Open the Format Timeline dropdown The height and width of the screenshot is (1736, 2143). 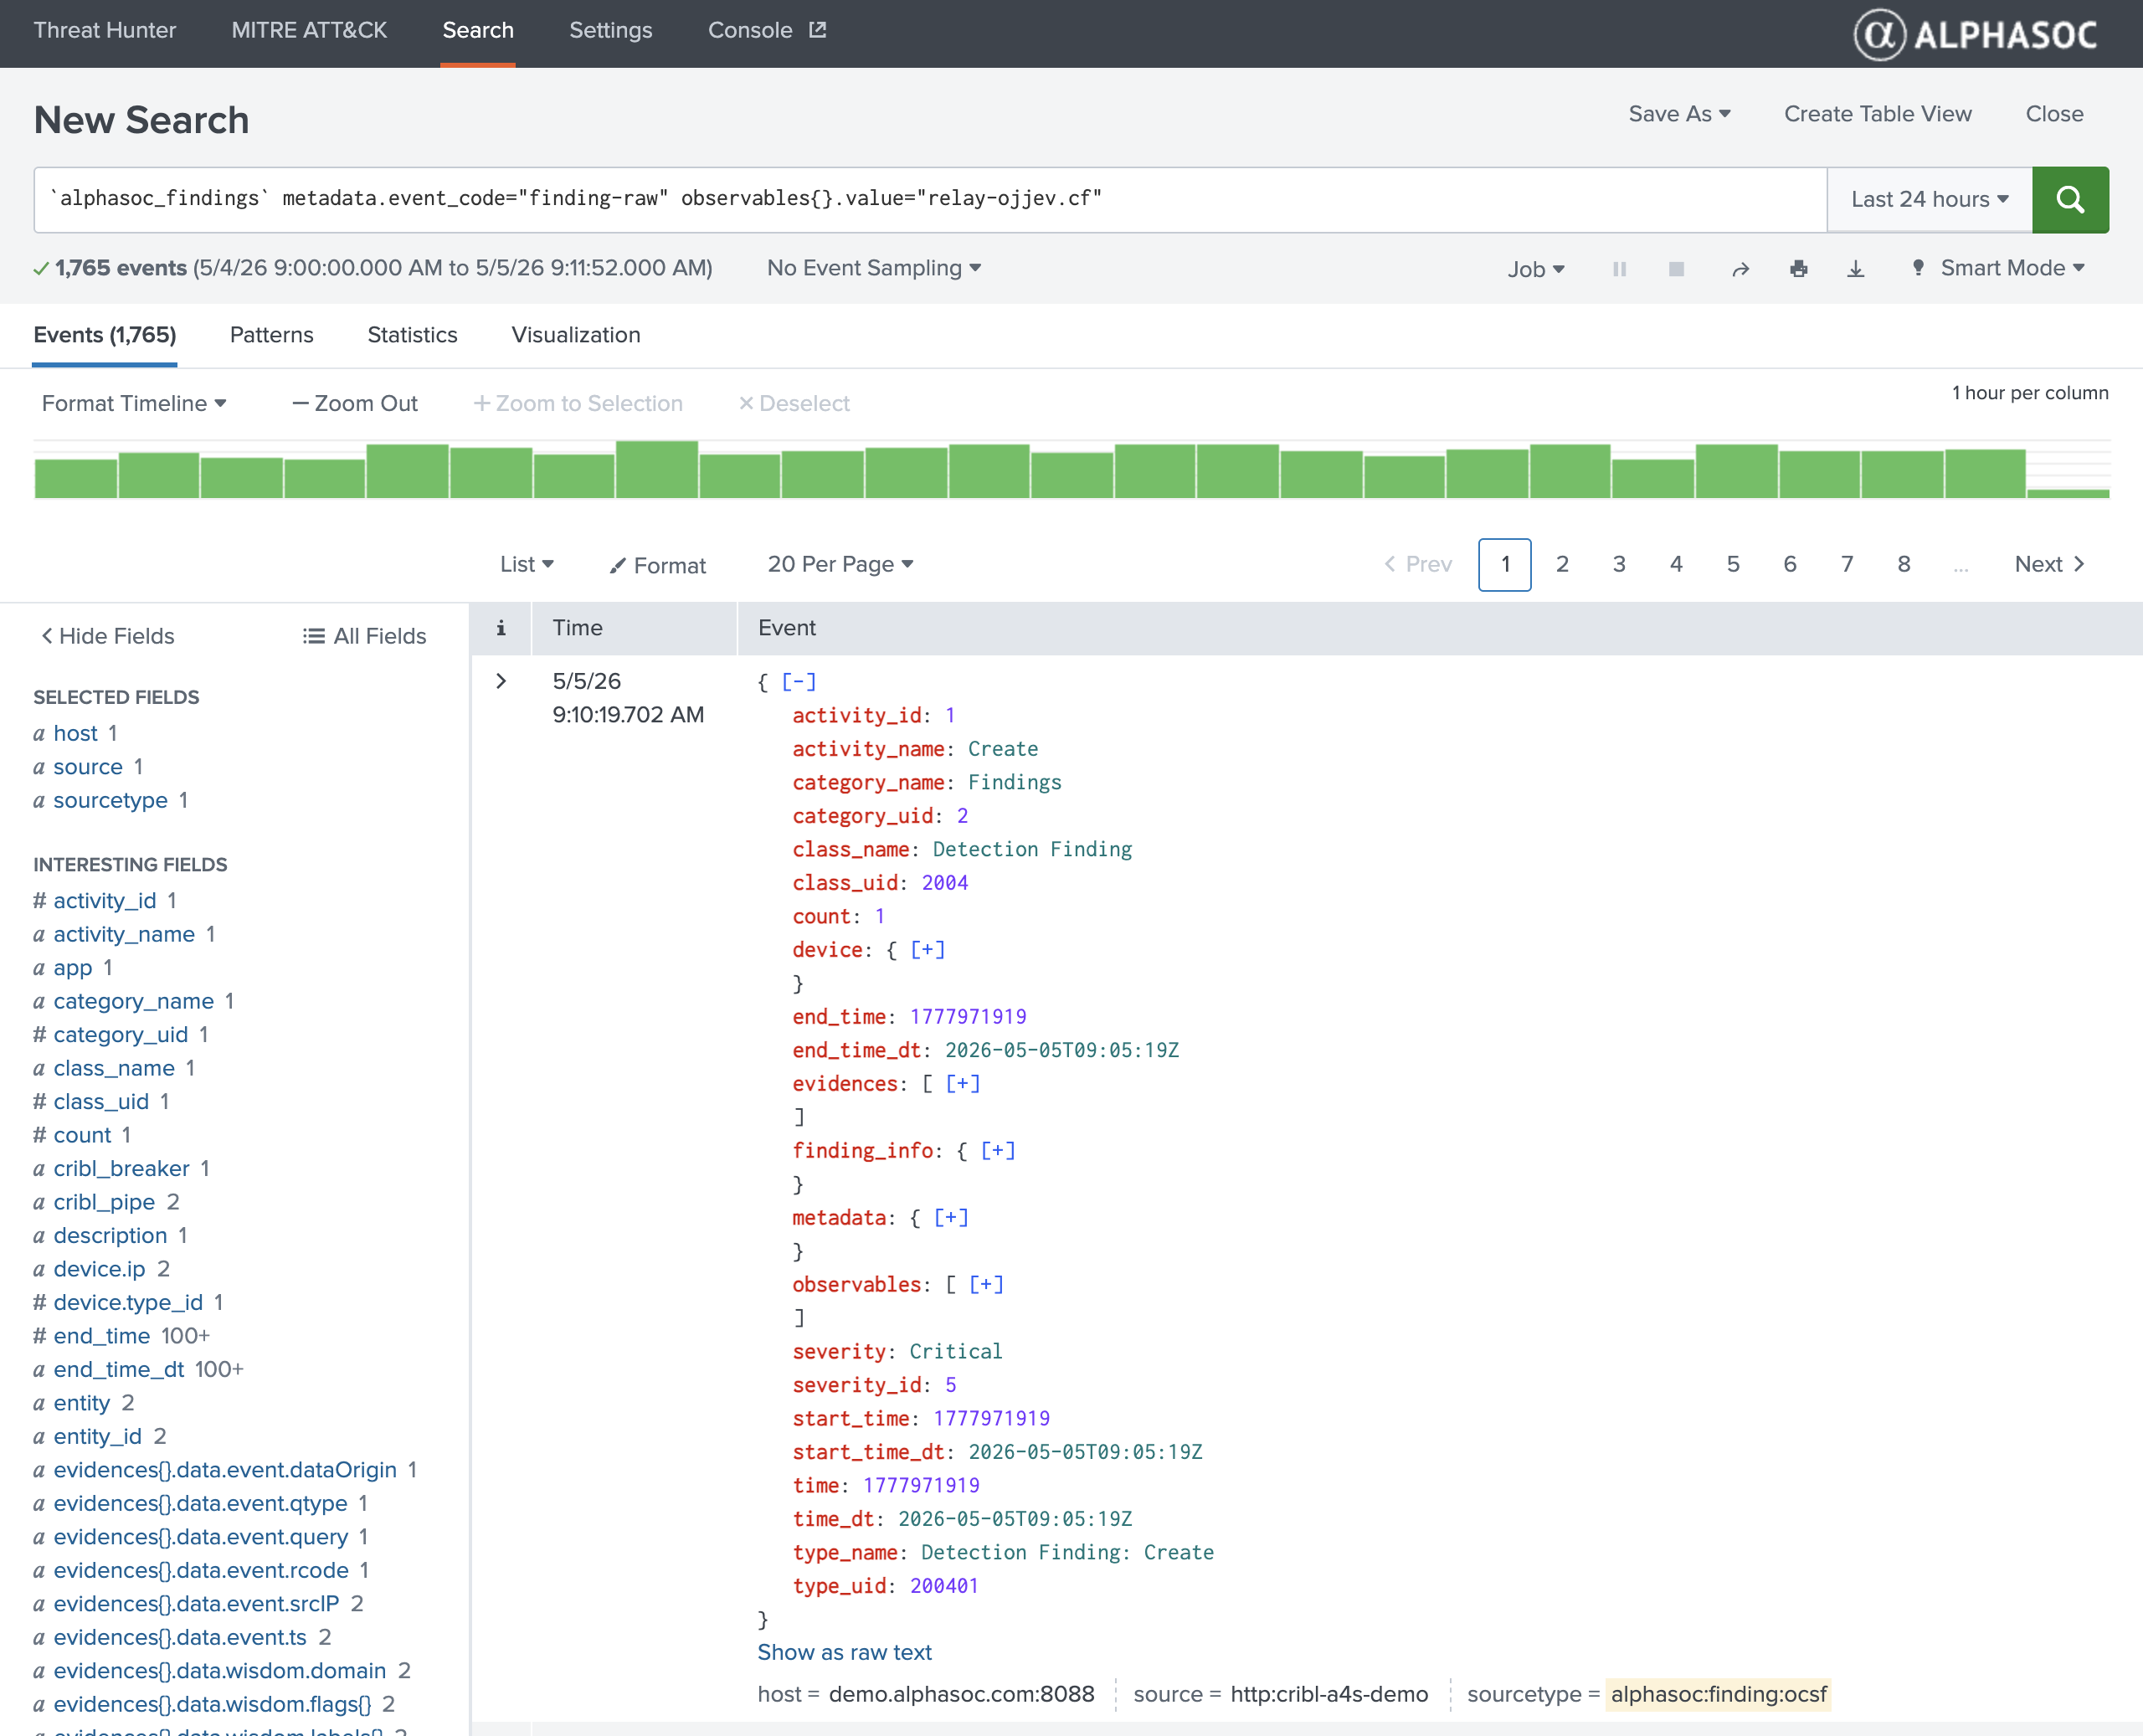pos(134,403)
